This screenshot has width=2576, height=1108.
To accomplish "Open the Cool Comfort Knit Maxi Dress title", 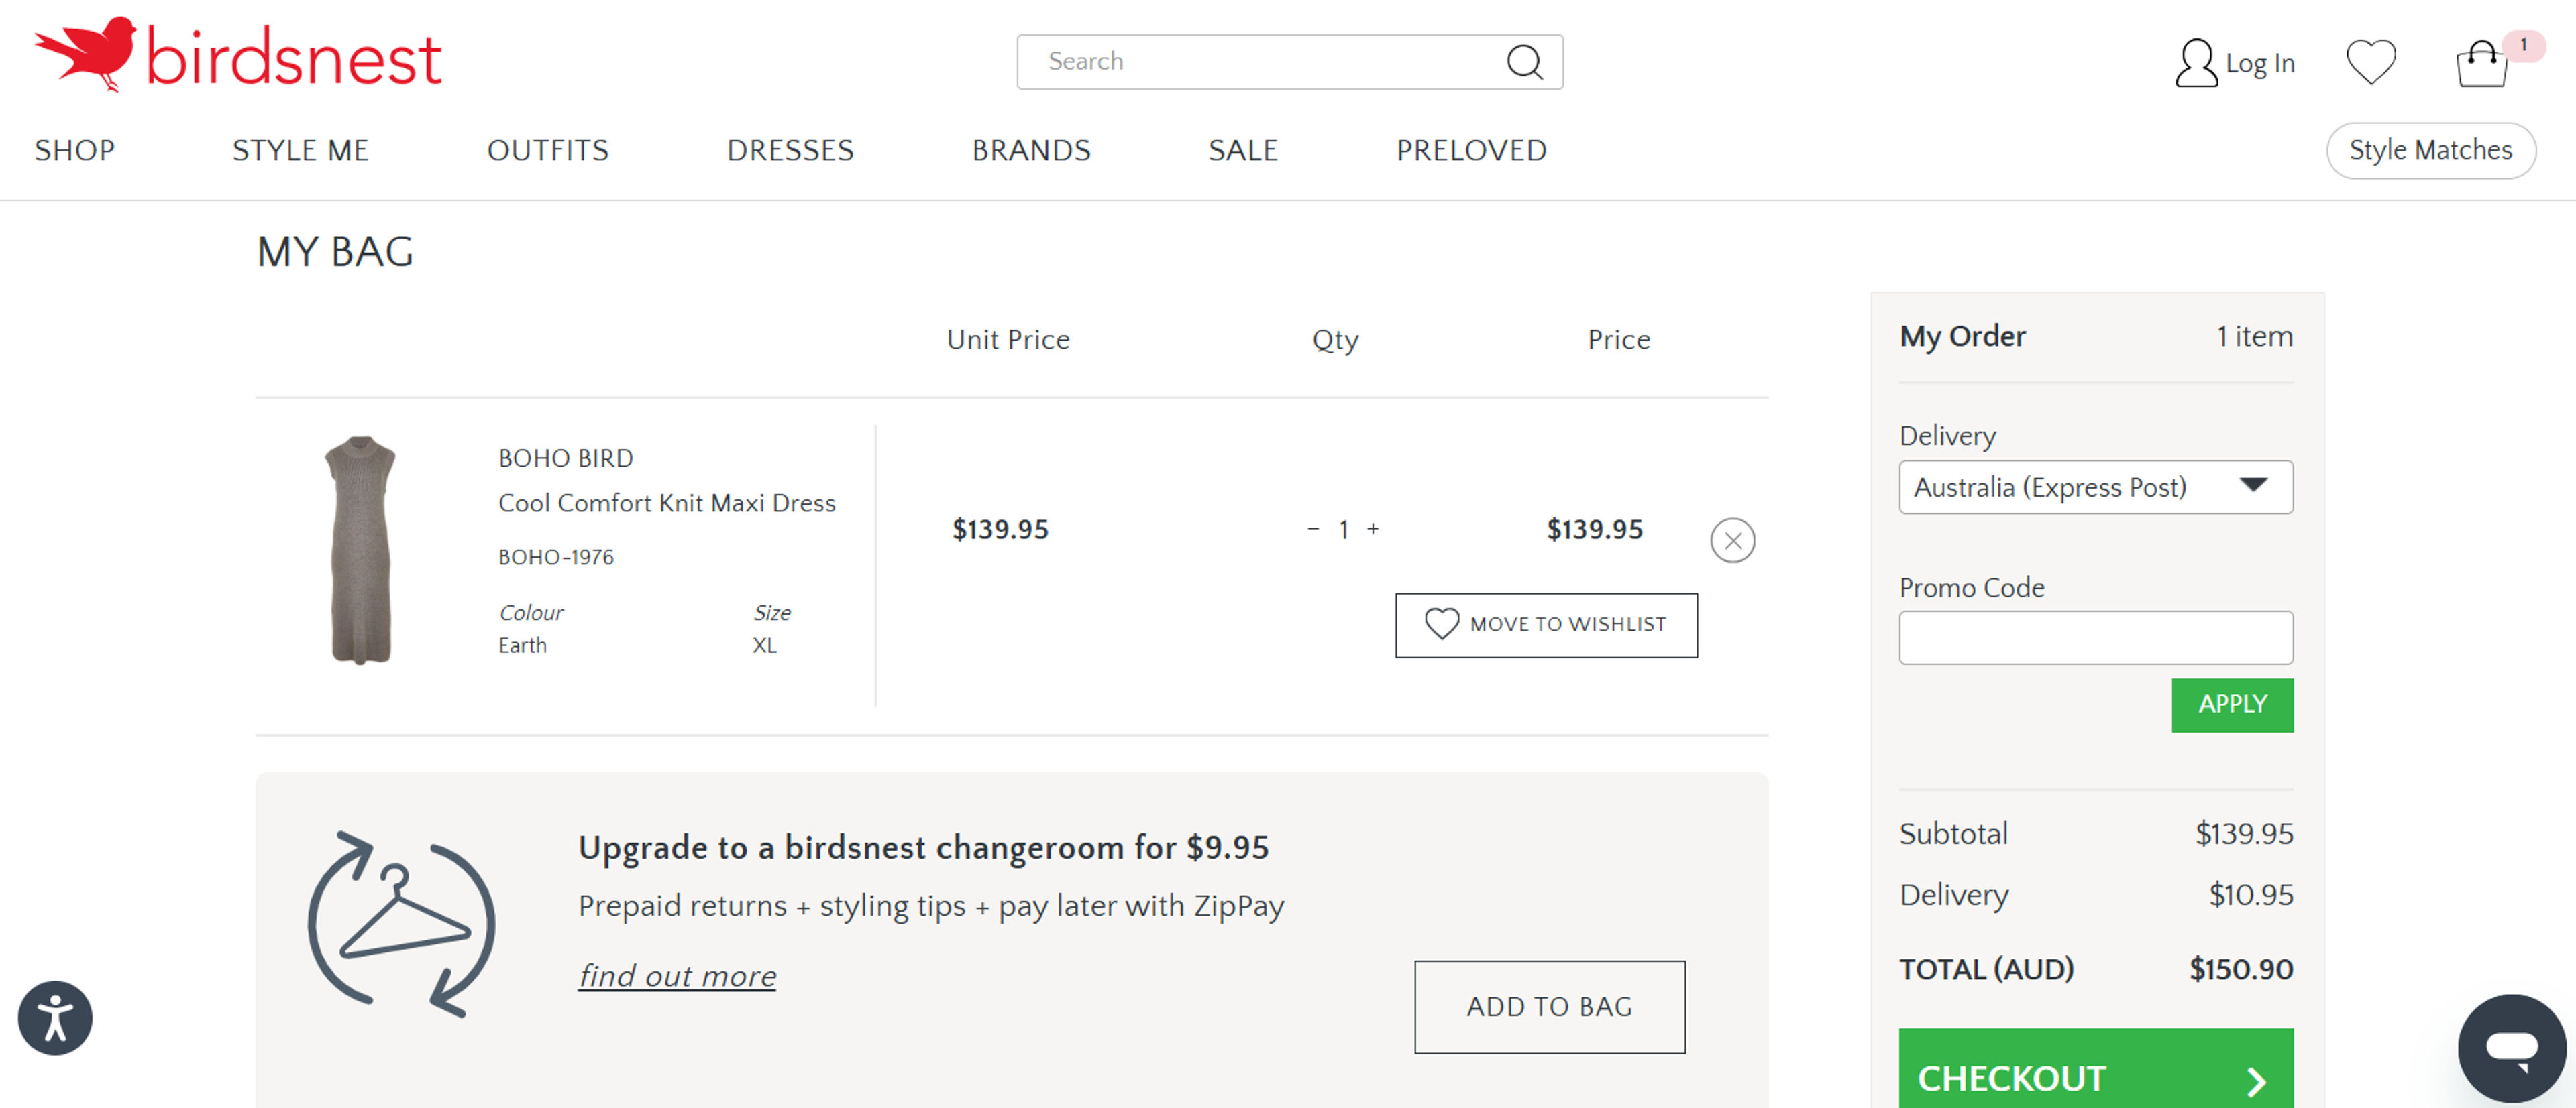I will (x=667, y=503).
